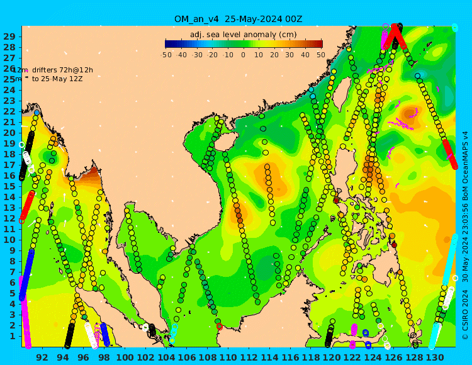This screenshot has width=472, height=365.
Task: Click longitude axis label "104"
Action: point(166,357)
